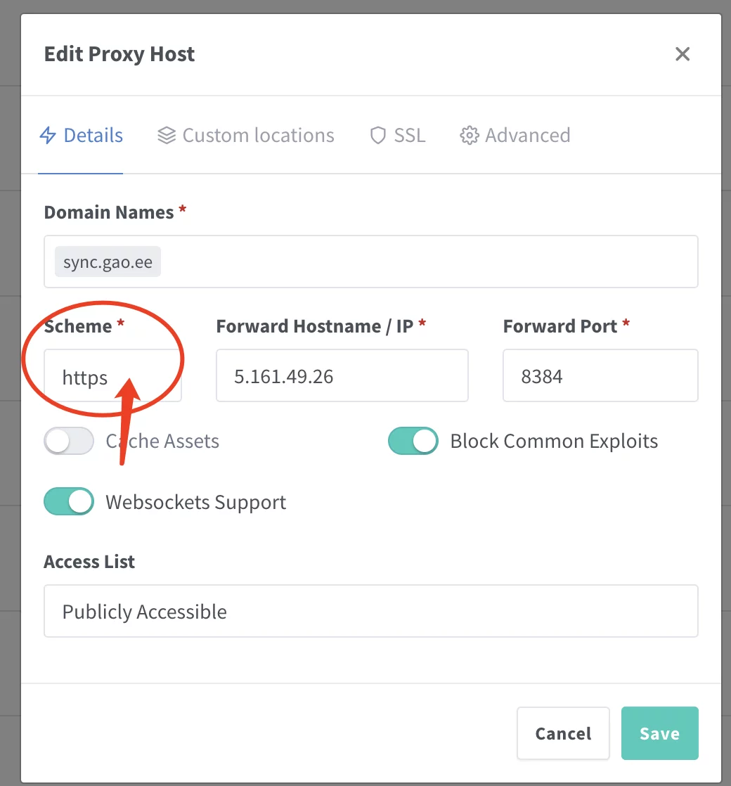Select the Details tab label

coord(93,136)
